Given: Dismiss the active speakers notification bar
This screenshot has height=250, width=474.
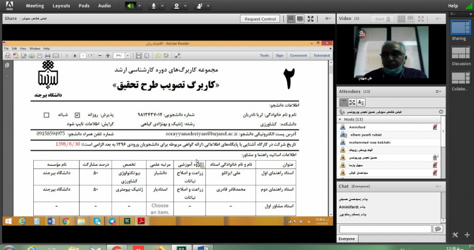Looking at the screenshot, I should tap(441, 112).
